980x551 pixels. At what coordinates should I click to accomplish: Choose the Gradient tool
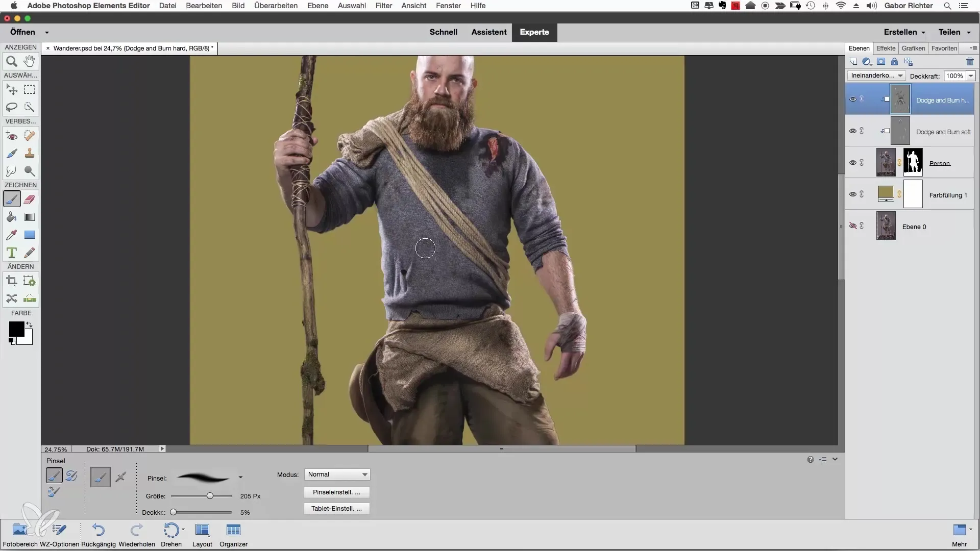[30, 217]
